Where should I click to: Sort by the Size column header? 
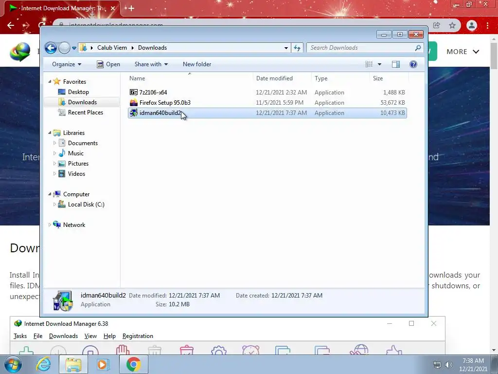click(x=389, y=78)
